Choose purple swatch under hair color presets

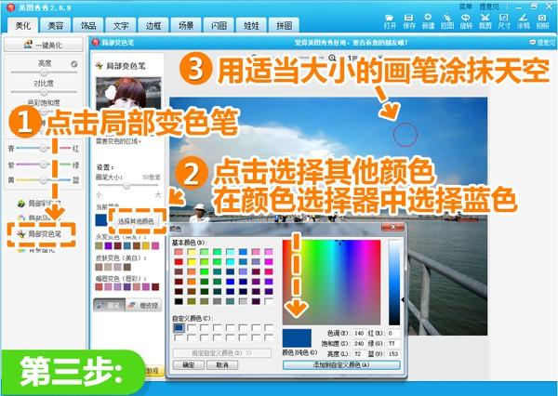(108, 245)
